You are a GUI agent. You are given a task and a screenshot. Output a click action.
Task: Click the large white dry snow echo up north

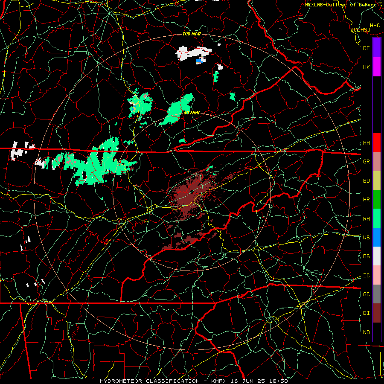point(193,53)
